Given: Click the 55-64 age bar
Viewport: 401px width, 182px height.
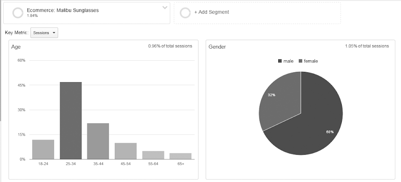Looking at the screenshot, I should click(x=153, y=155).
